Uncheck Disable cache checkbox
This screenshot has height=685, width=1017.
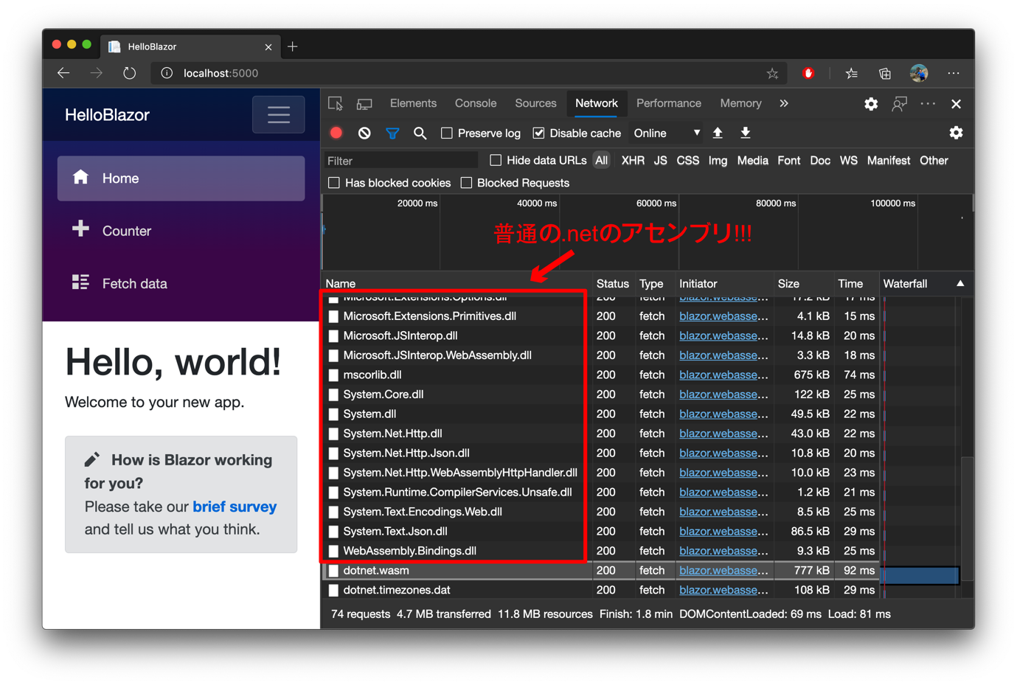538,133
